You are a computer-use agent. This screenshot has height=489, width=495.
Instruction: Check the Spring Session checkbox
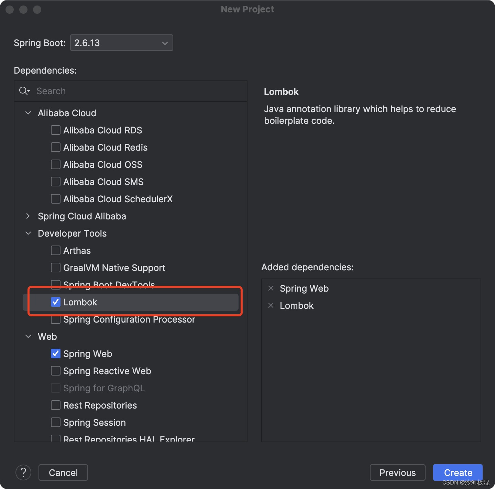(56, 422)
